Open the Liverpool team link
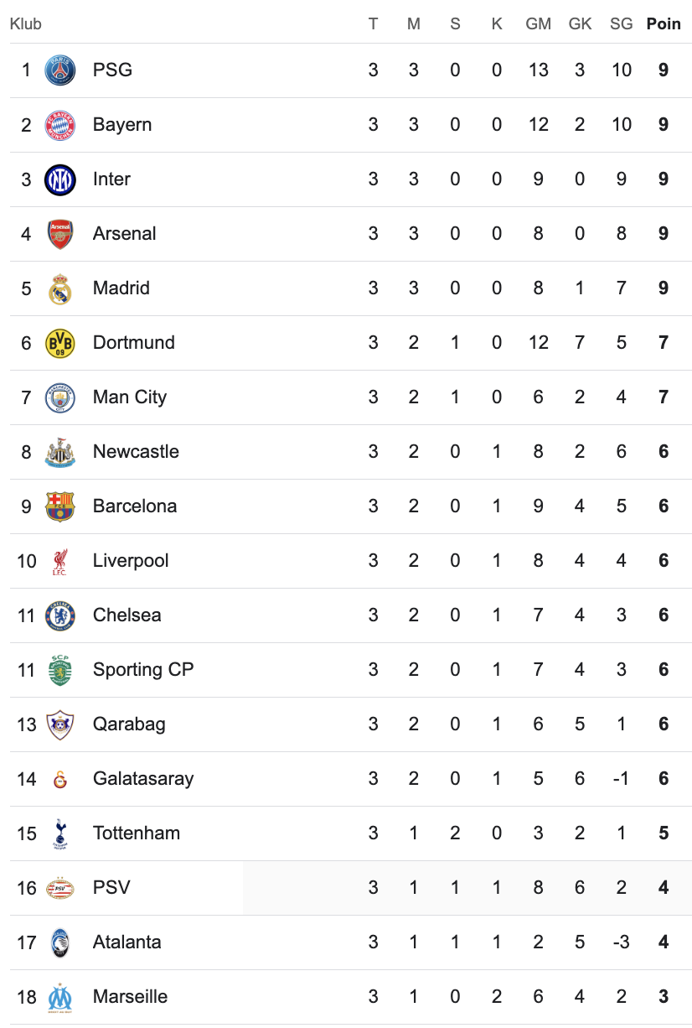 [x=131, y=561]
